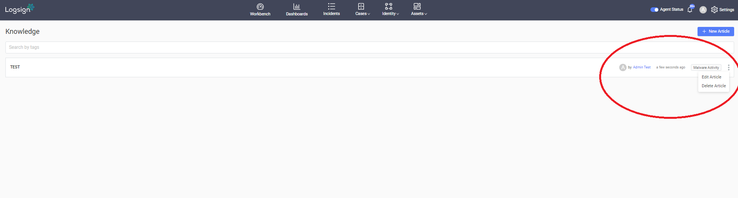Choose Delete Article from the menu
Viewport: 738px width, 198px height.
[x=714, y=86]
